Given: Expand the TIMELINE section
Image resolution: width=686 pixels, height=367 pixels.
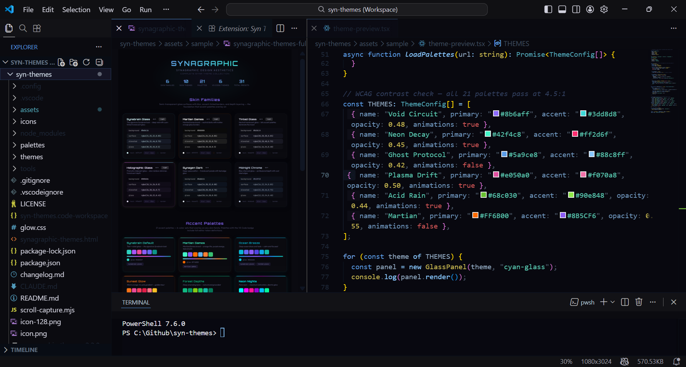Looking at the screenshot, I should 5,350.
